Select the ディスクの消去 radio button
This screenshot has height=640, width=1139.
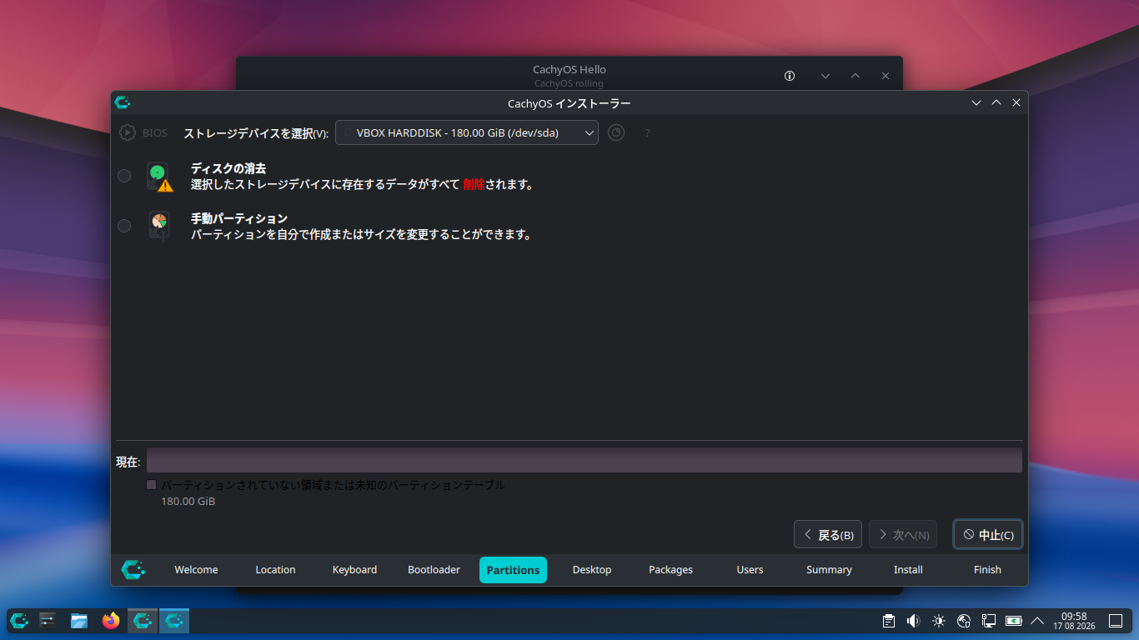tap(124, 176)
